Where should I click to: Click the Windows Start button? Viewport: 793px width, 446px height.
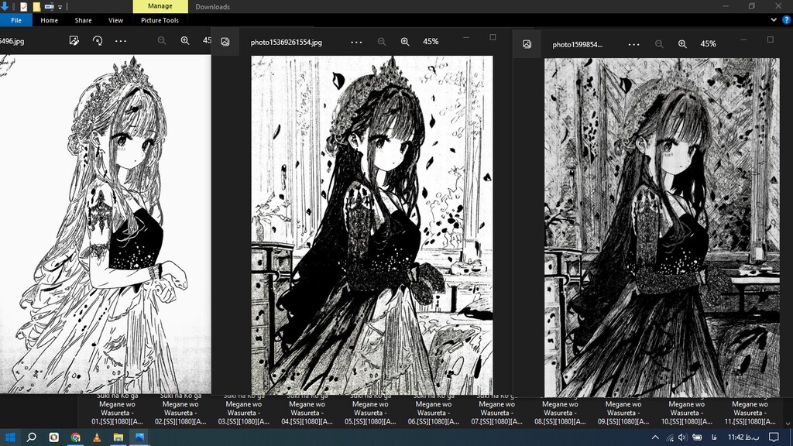[x=9, y=437]
